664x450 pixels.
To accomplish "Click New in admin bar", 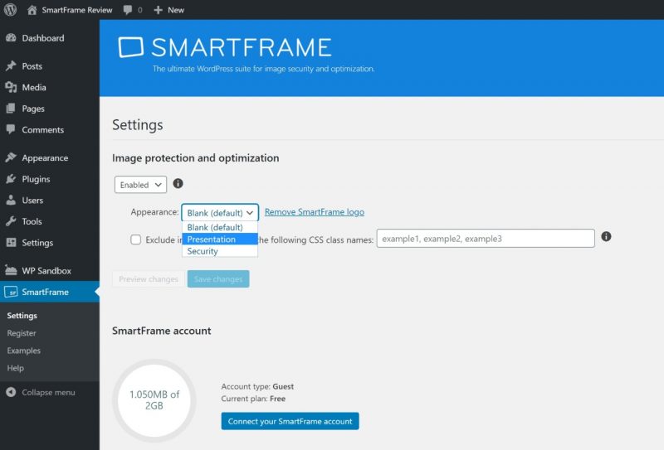I will [x=176, y=10].
